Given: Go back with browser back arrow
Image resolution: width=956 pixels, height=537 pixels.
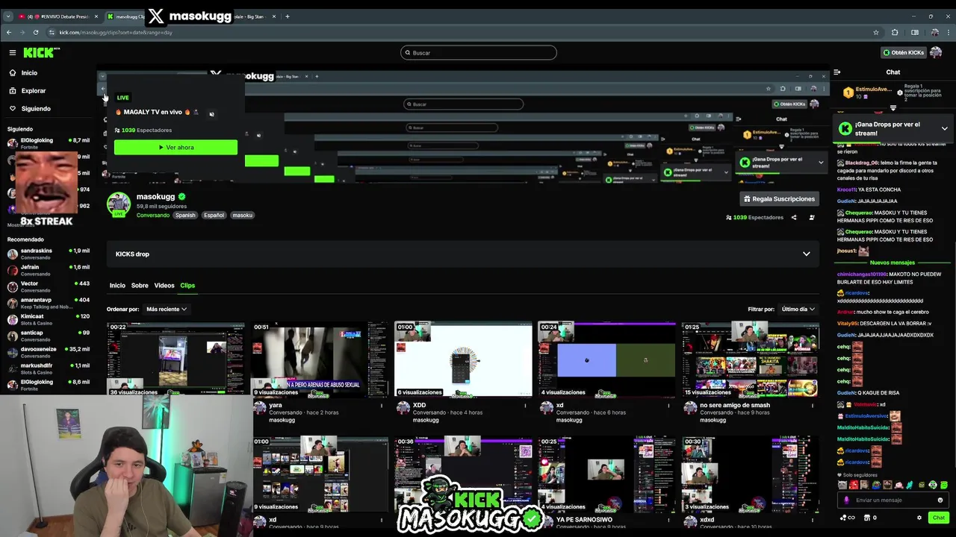Looking at the screenshot, I should click(9, 32).
